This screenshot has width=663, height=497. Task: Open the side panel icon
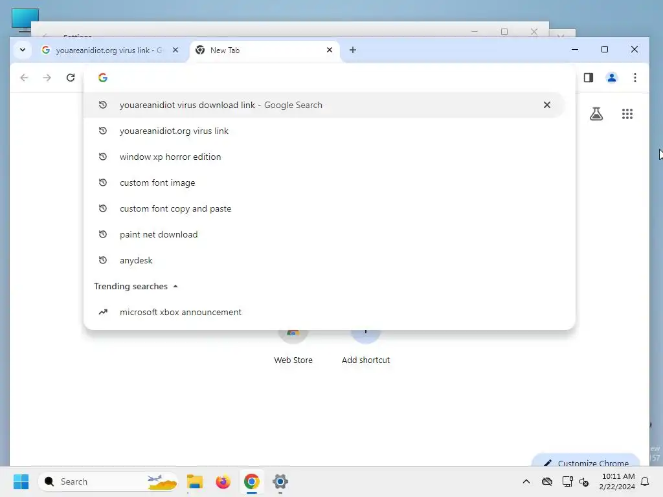click(x=588, y=78)
